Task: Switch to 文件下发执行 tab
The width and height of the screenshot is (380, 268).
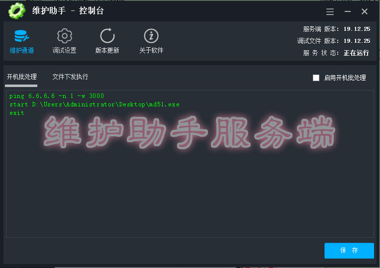Action: click(x=70, y=77)
